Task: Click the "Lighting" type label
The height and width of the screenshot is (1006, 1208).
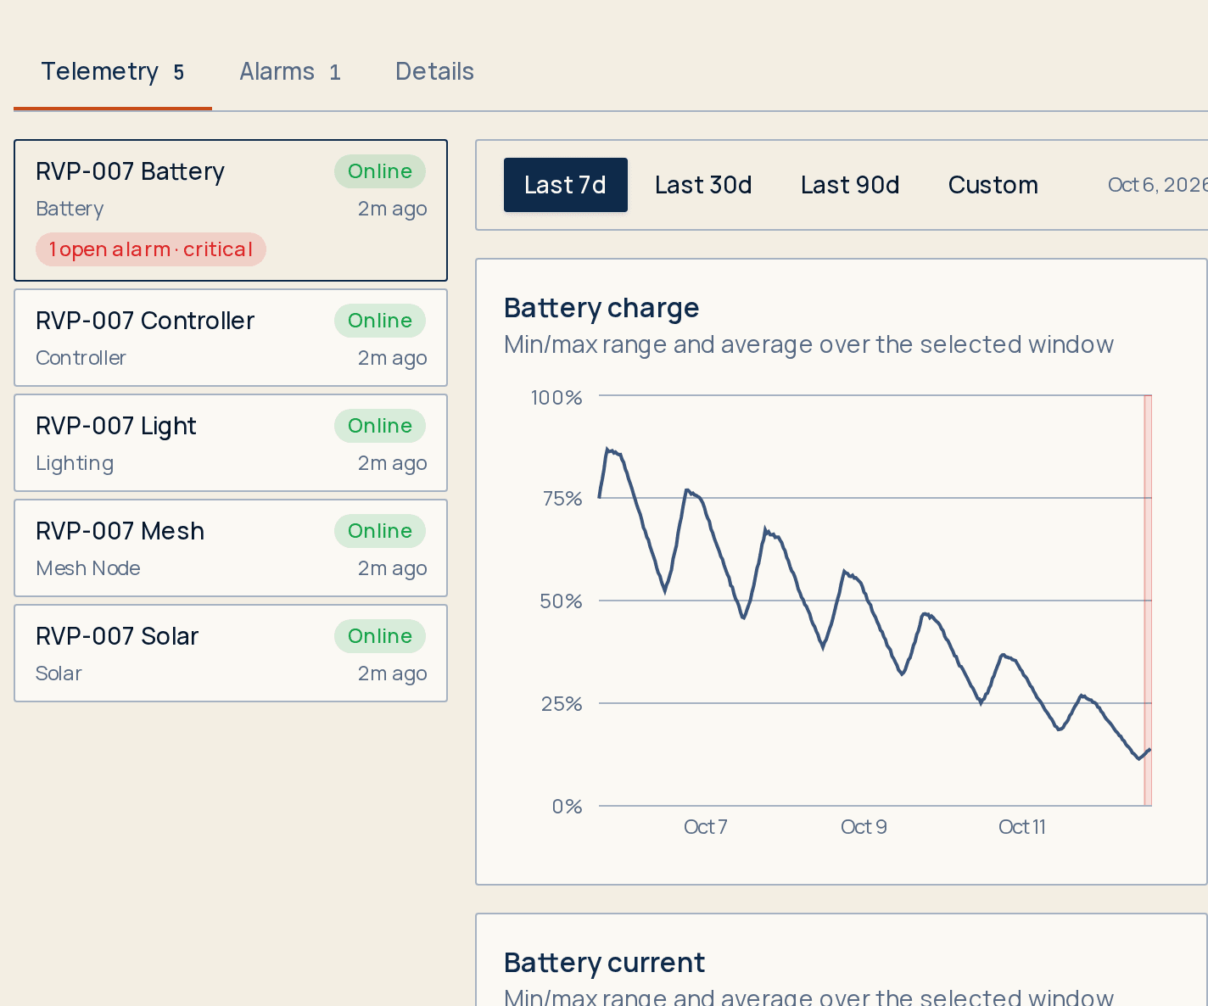Action: click(x=75, y=463)
